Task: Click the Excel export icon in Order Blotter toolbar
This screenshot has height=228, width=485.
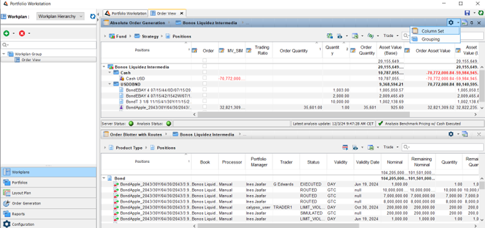Action: tap(370, 147)
